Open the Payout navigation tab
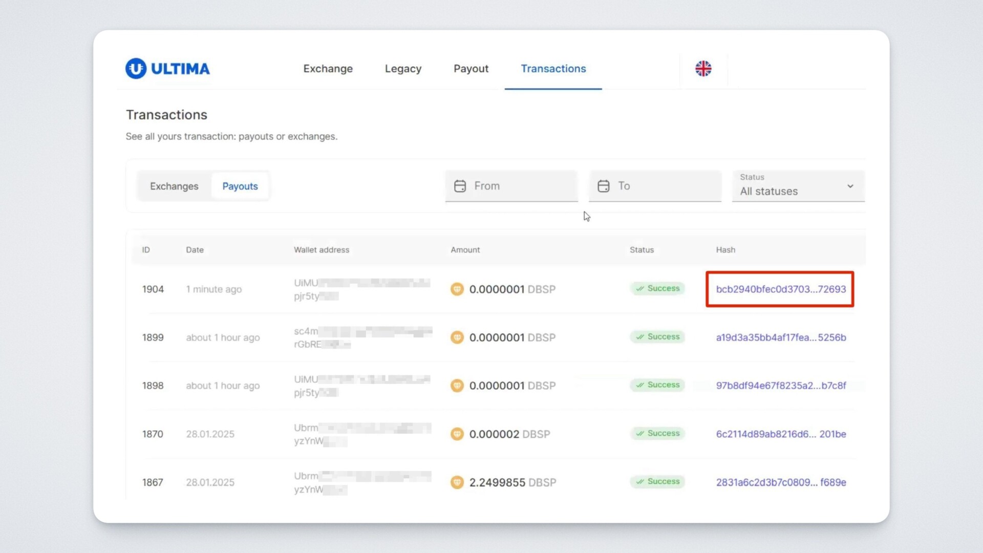The height and width of the screenshot is (553, 983). pos(471,69)
